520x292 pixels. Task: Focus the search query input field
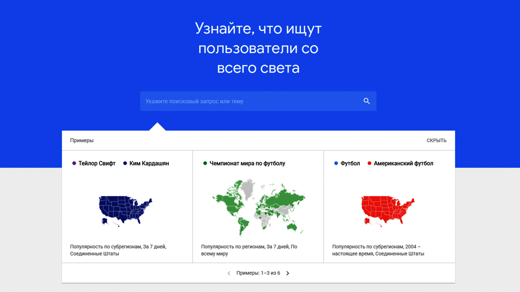[258, 101]
